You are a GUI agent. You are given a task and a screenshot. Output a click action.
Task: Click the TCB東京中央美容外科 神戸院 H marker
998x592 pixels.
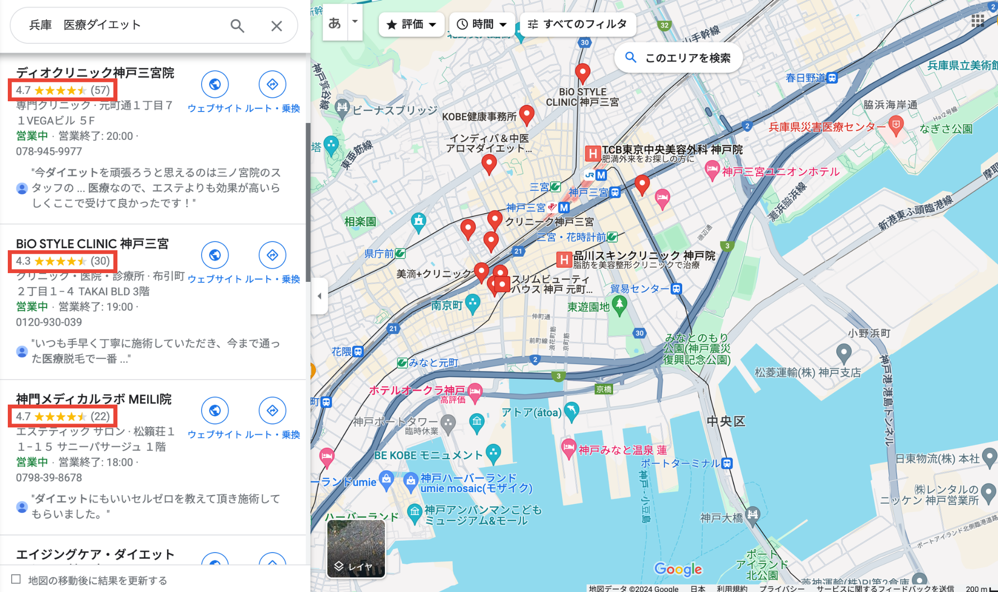(592, 154)
